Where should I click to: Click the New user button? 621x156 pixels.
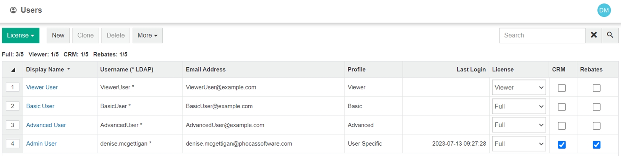pos(58,35)
